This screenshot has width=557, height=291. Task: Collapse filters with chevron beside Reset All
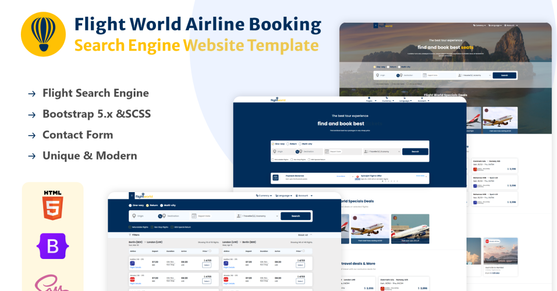pos(311,235)
